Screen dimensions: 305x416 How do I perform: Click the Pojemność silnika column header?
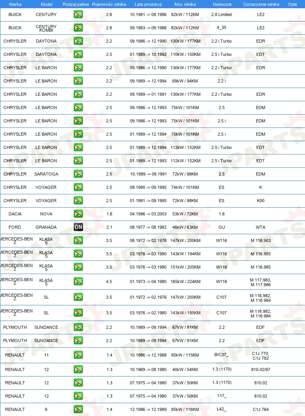pyautogui.click(x=109, y=4)
